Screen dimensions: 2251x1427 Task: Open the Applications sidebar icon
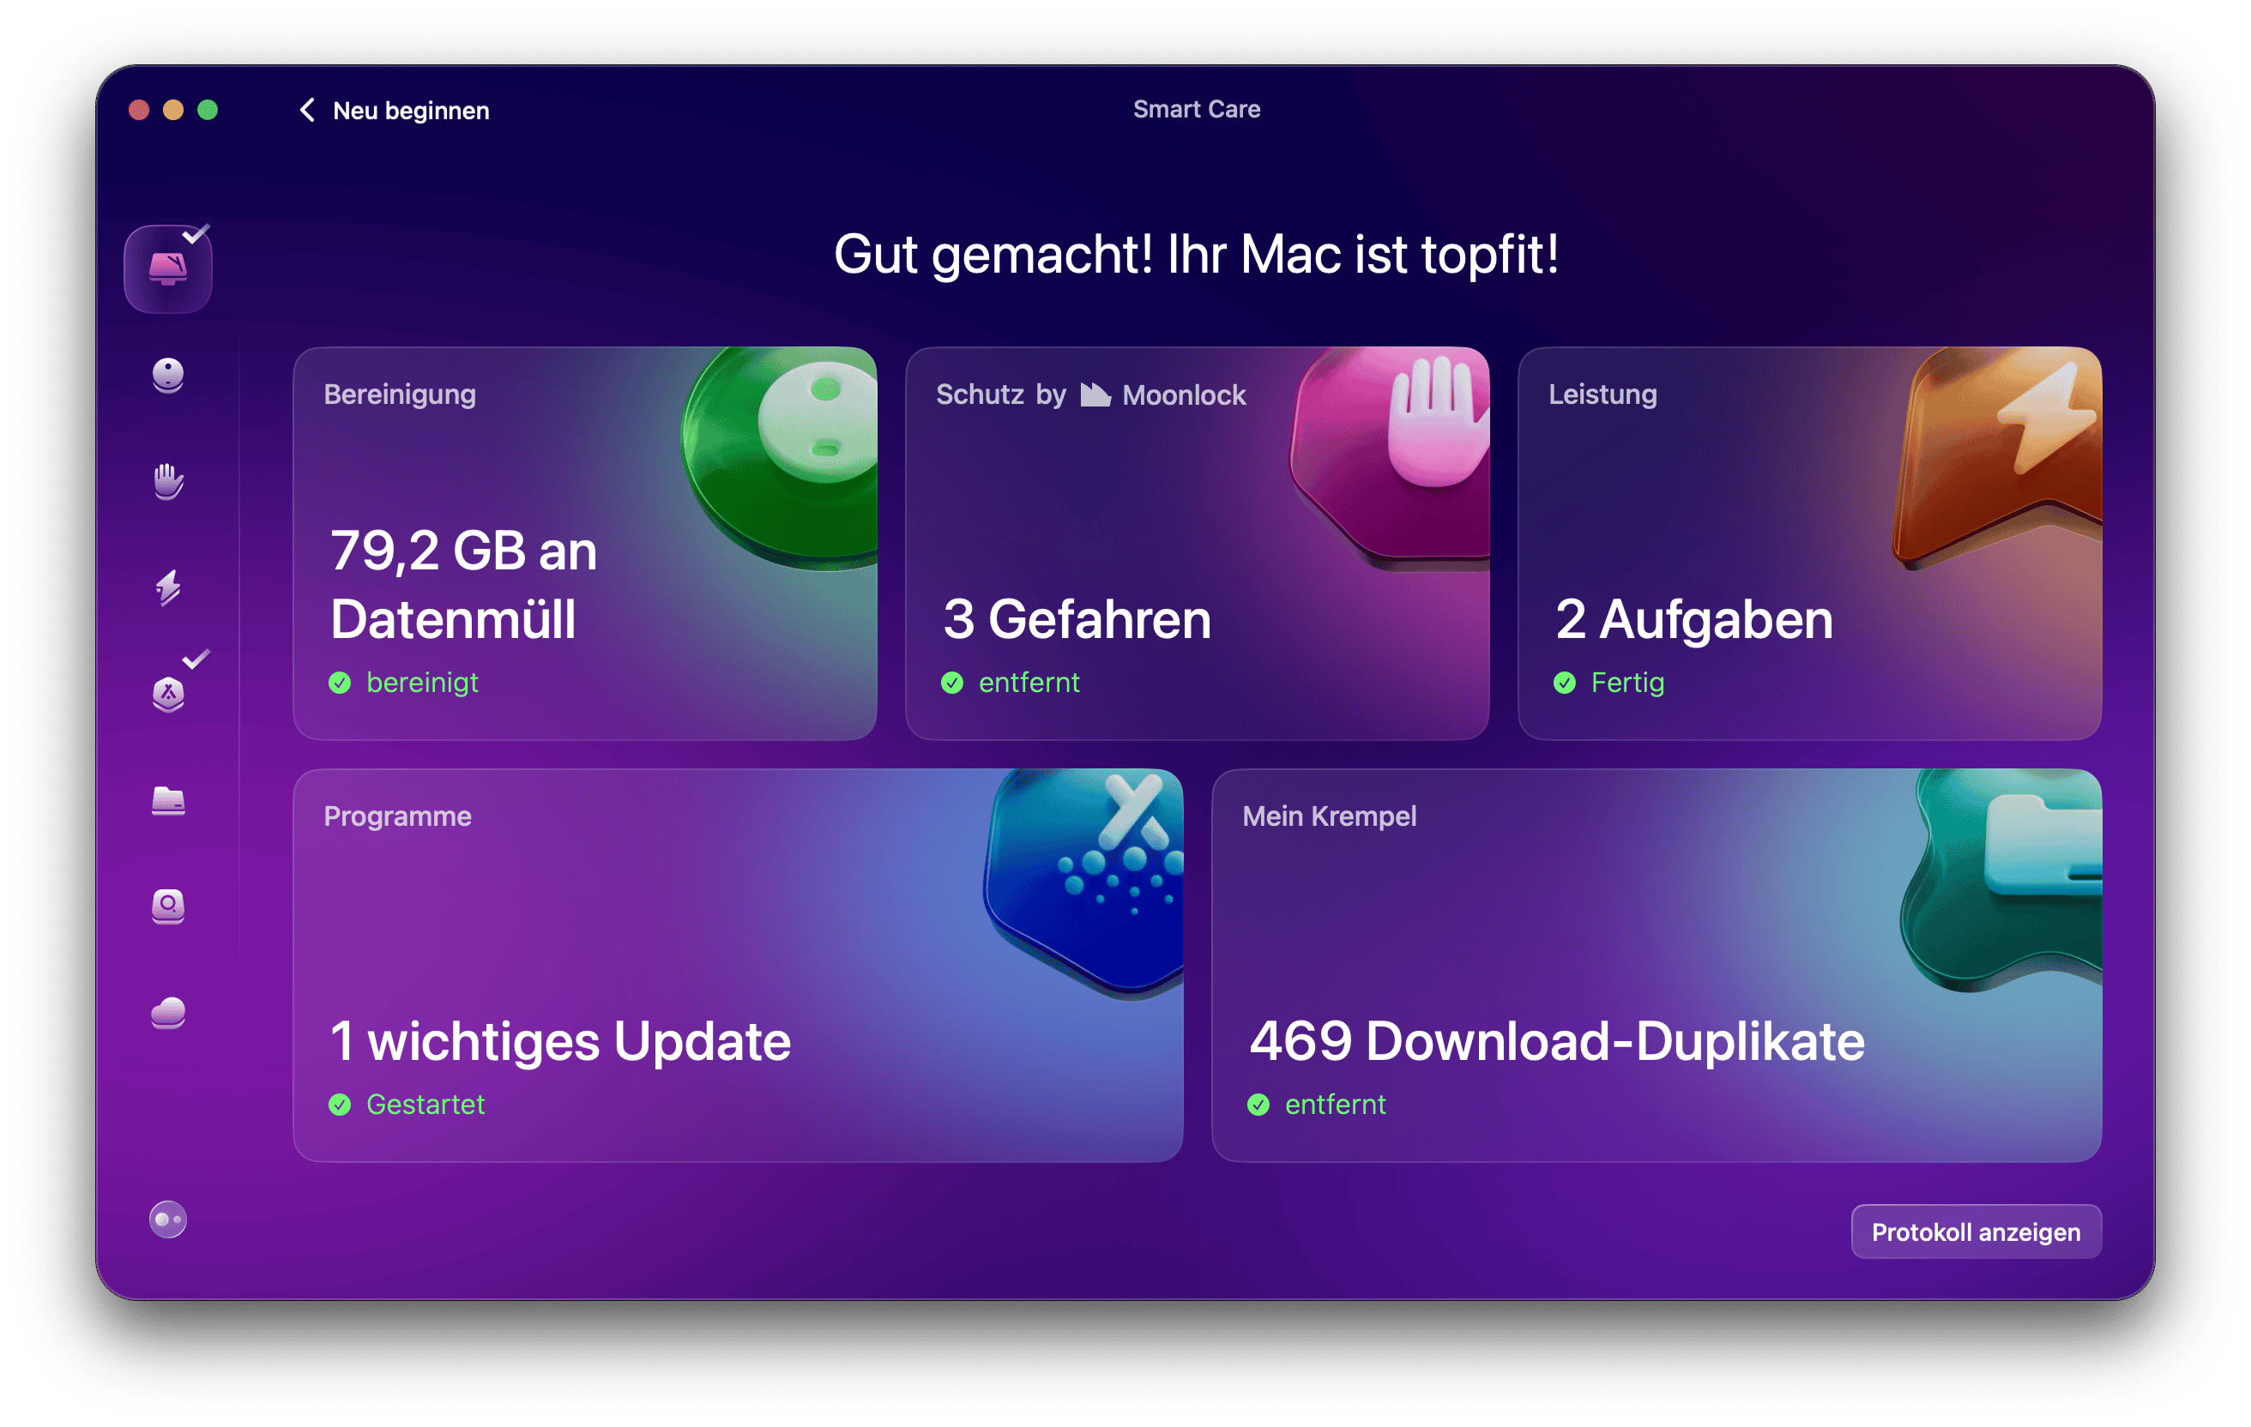click(168, 695)
